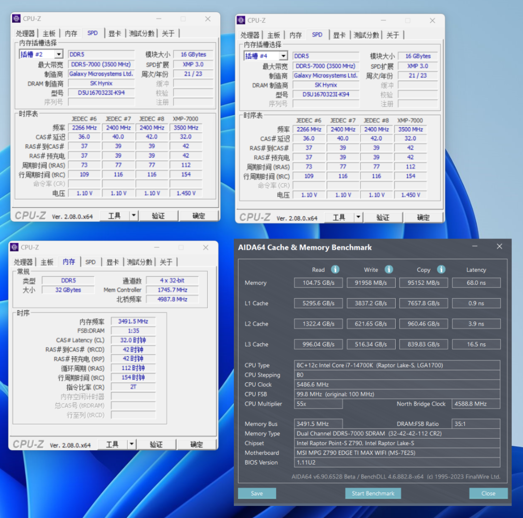
Task: Click Save button in AIDA64
Action: pos(257,493)
